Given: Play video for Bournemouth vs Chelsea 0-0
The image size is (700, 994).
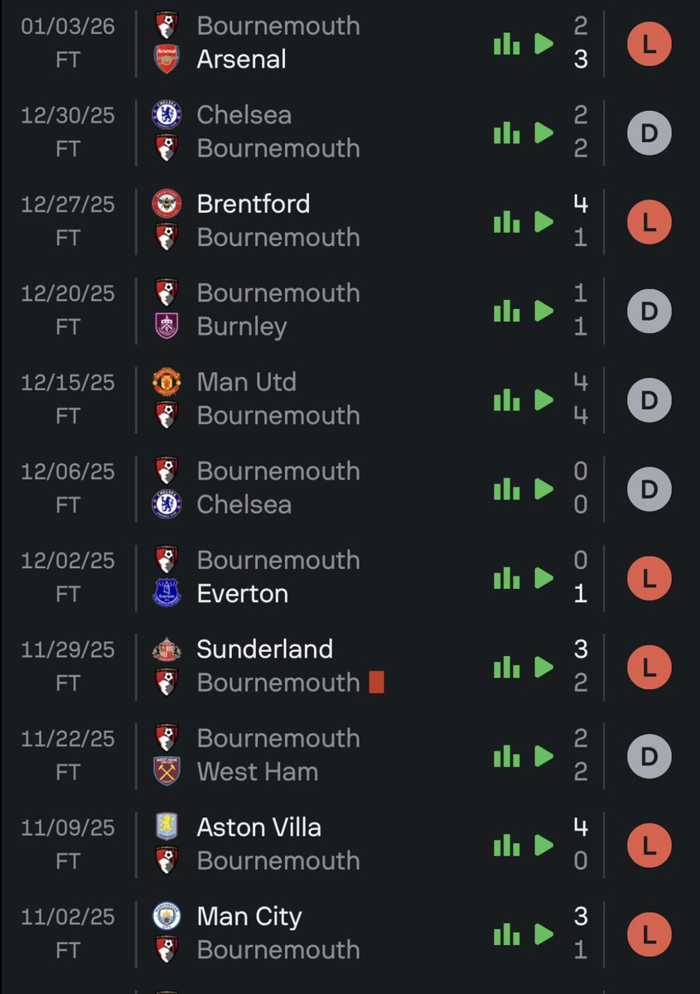Looking at the screenshot, I should tap(543, 489).
